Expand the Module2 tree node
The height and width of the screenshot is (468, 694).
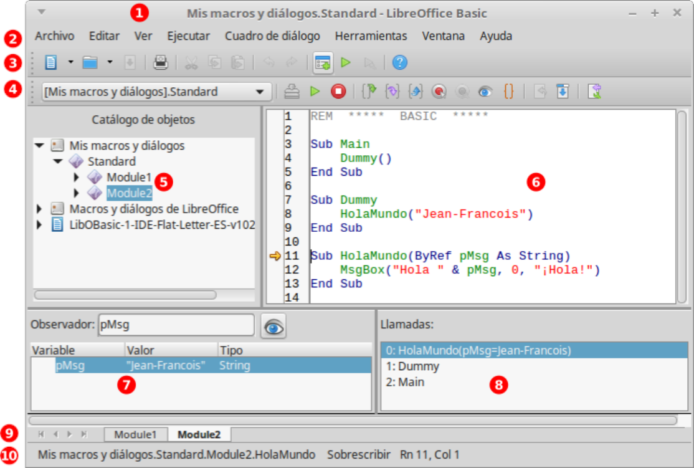[76, 193]
